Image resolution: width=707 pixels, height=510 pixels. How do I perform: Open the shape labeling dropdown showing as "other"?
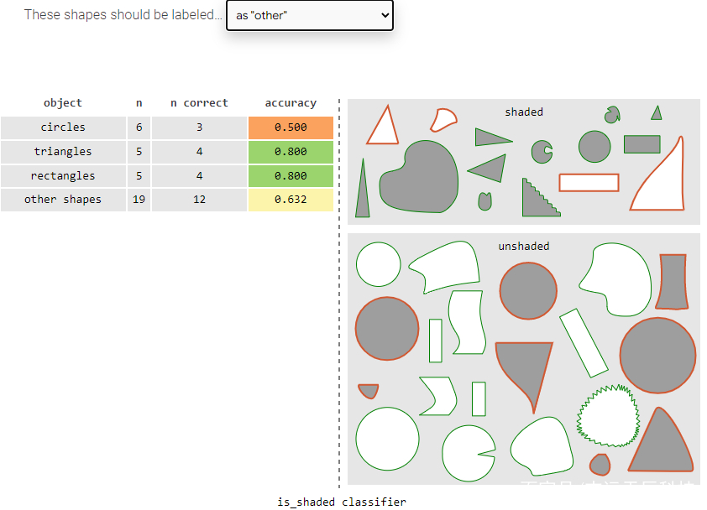[x=309, y=15]
